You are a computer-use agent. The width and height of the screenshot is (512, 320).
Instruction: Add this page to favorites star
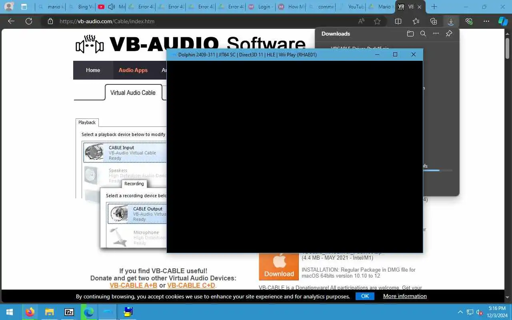(x=377, y=21)
